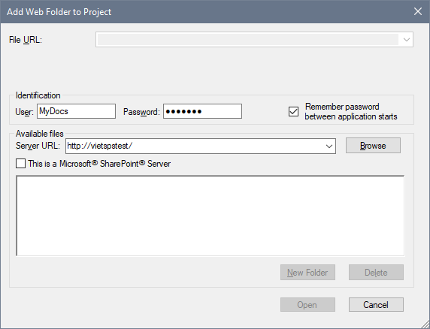
Task: Expand the File URL dropdown arrow
Action: coord(407,40)
